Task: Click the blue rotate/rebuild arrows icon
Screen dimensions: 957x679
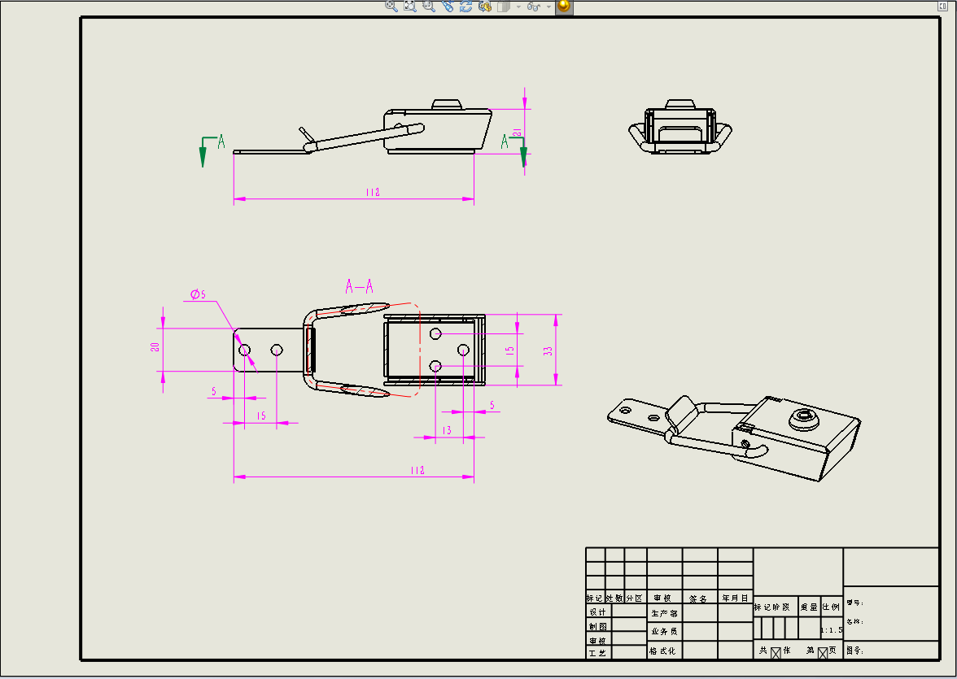Action: click(466, 7)
